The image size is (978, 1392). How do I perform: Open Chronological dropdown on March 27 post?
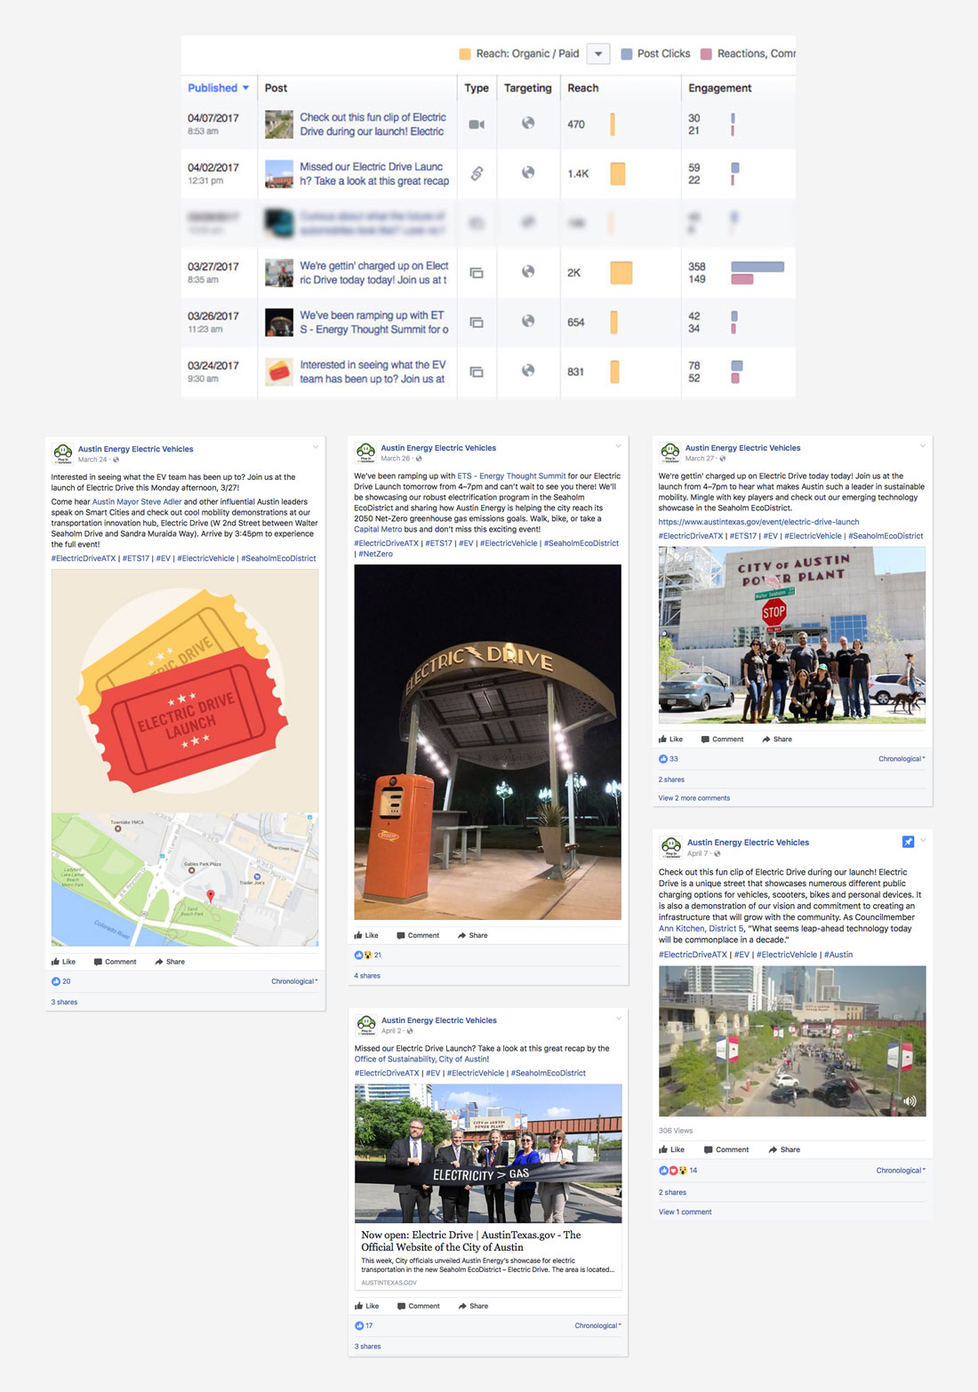click(x=902, y=759)
